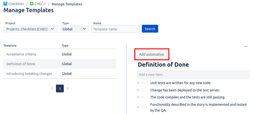
Task: Open Checklists breadcrumb link
Action: point(16,4)
